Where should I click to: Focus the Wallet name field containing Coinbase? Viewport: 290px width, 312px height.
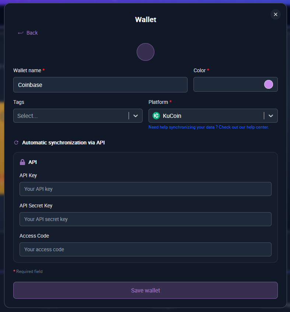(x=100, y=85)
